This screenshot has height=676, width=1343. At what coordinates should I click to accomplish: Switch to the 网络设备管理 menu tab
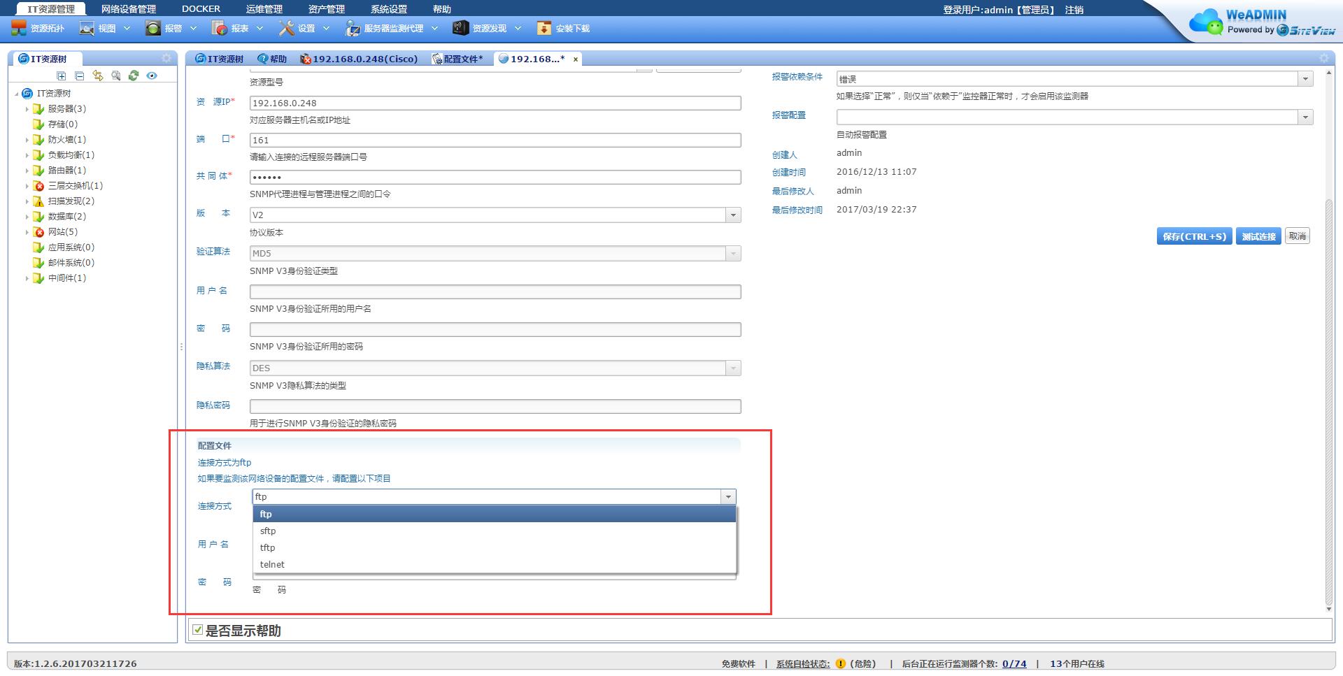(x=128, y=9)
